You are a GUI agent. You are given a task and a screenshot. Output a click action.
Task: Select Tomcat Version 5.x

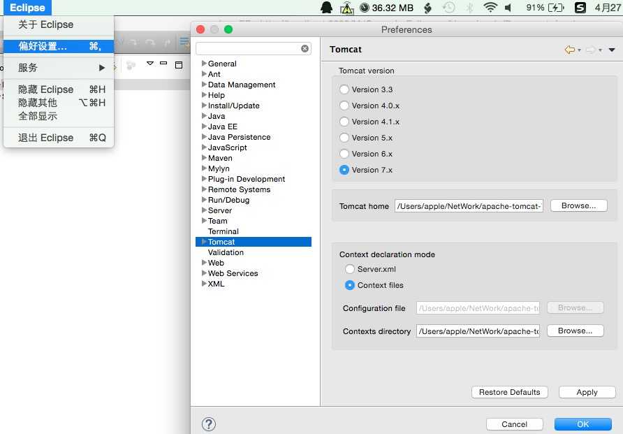(344, 138)
